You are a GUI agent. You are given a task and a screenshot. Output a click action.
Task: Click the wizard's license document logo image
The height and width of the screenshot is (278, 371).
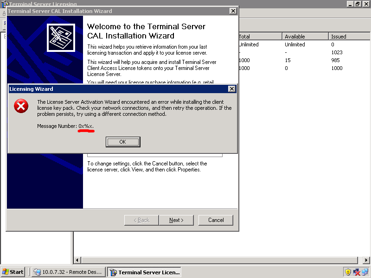61,38
